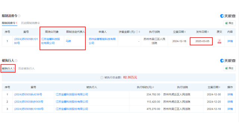Click filing date 2024-12-18 in 限制消费令 row
This screenshot has width=239, height=134.
[179, 41]
